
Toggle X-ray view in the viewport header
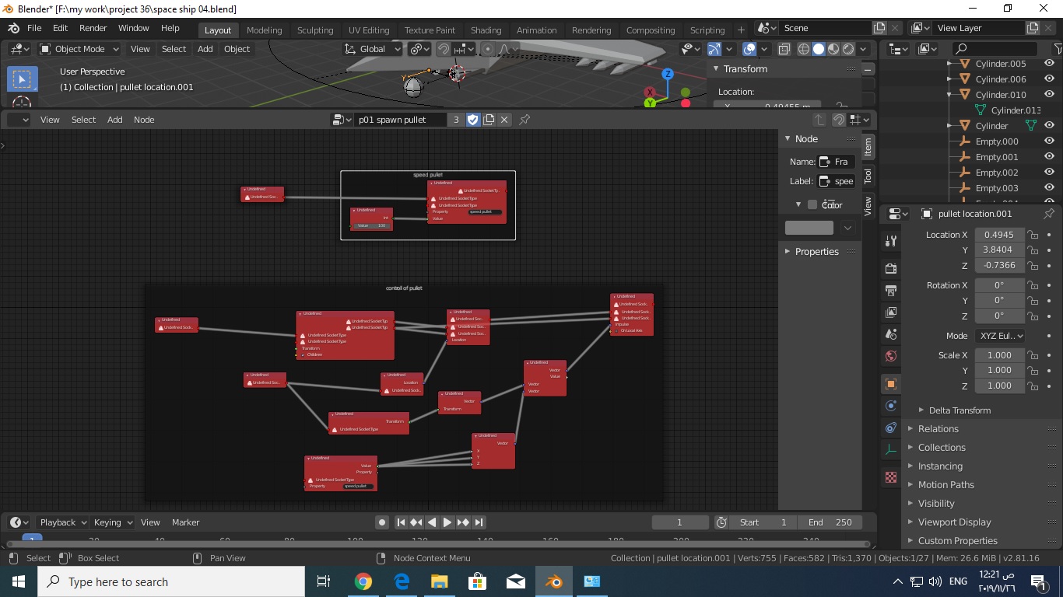tap(784, 49)
